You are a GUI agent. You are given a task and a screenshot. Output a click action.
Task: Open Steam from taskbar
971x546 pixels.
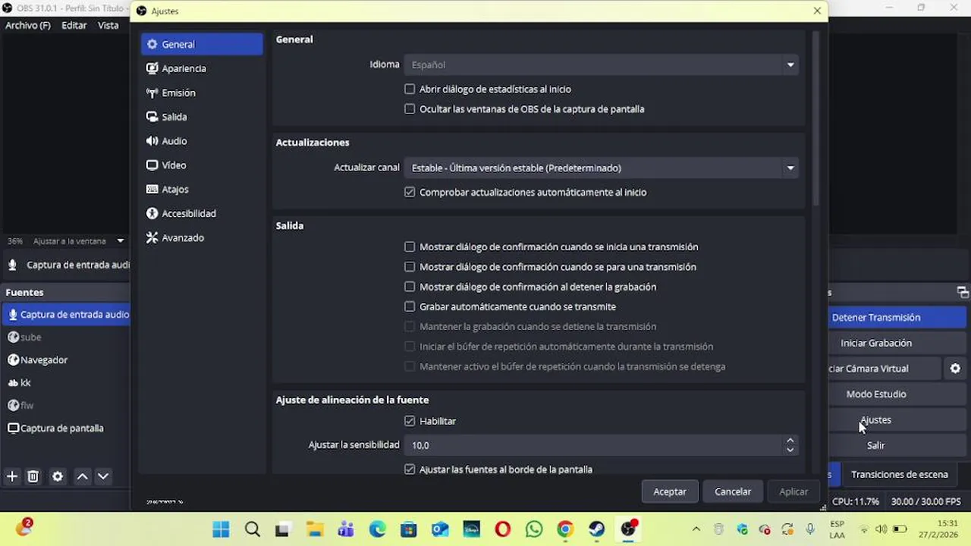pyautogui.click(x=596, y=529)
